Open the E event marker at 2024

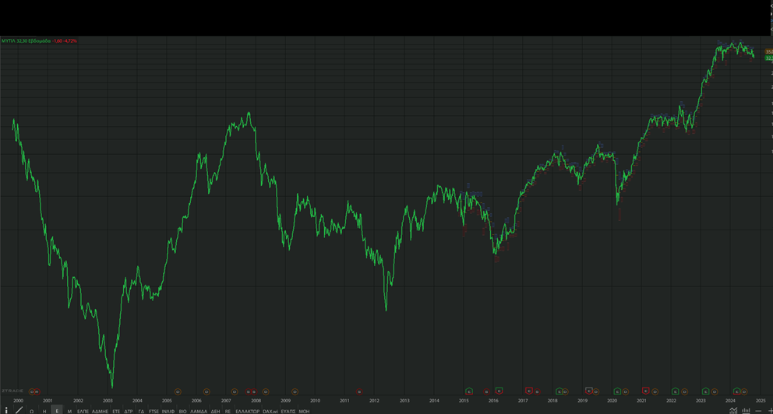(x=736, y=391)
